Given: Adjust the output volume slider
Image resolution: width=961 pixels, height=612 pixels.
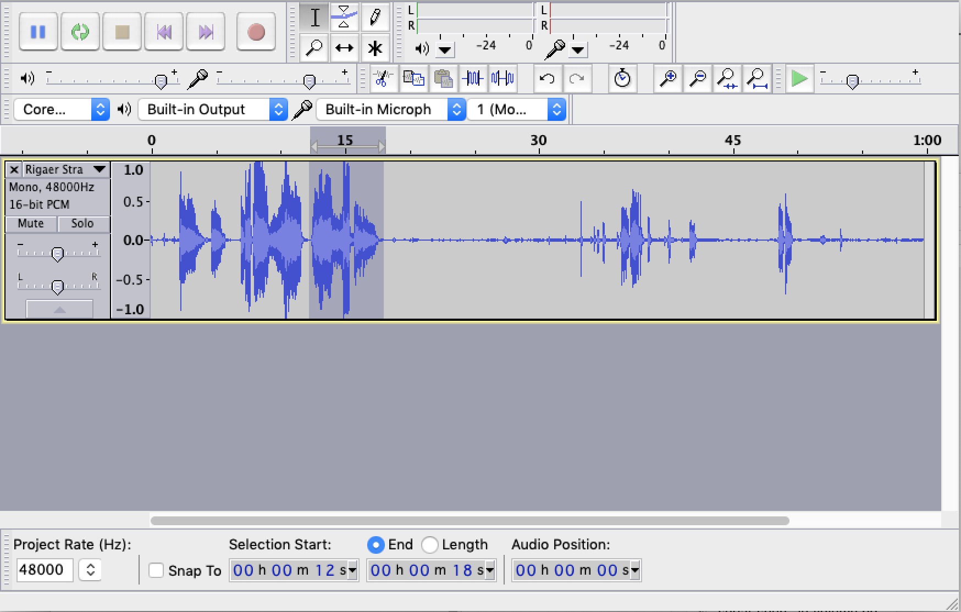Looking at the screenshot, I should pos(112,81).
